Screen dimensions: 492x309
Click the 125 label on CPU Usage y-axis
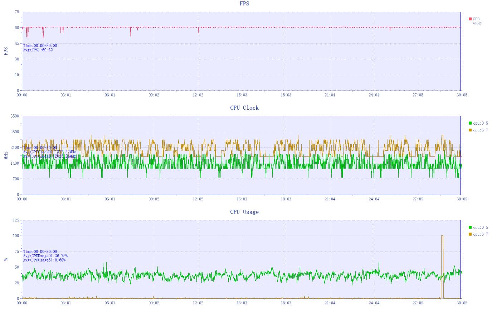click(x=16, y=220)
